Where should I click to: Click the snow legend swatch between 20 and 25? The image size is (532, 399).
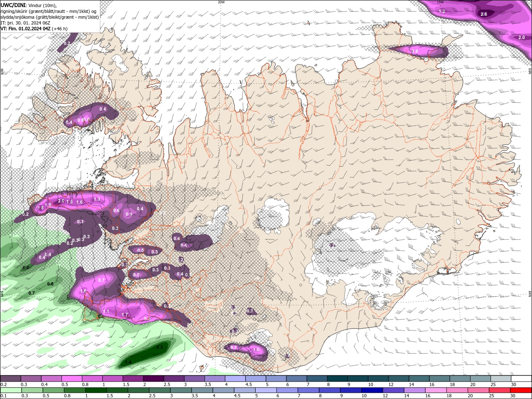click(481, 379)
